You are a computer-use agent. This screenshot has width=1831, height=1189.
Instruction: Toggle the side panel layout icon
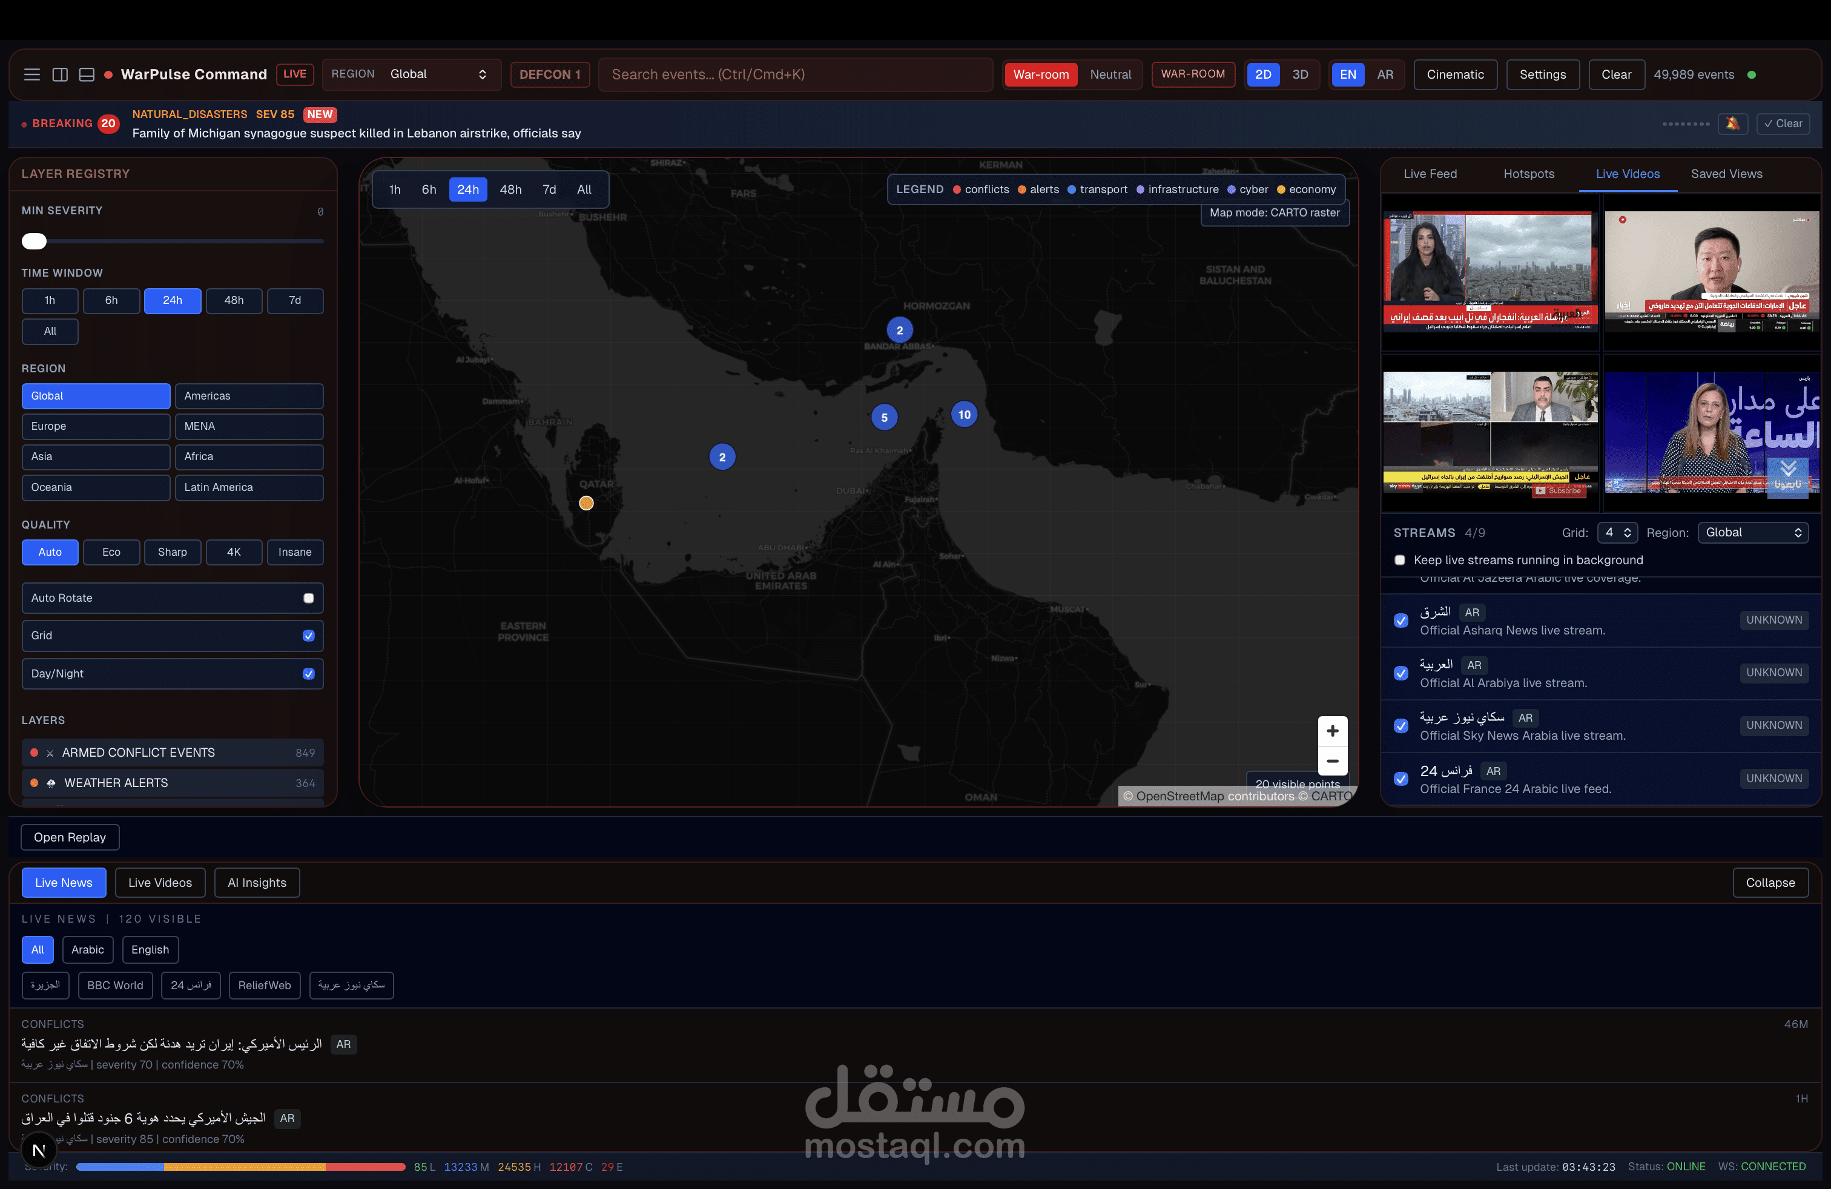[60, 74]
